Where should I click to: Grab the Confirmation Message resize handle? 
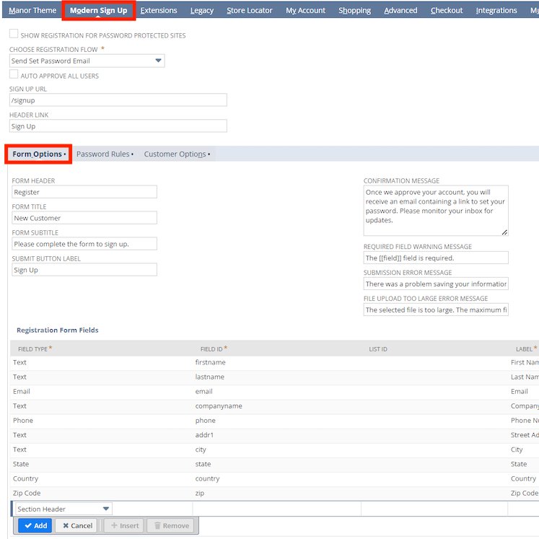(504, 232)
